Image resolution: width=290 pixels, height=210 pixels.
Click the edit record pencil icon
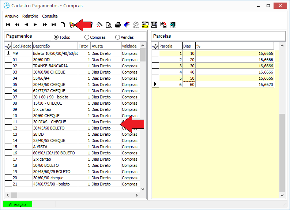pyautogui.click(x=72, y=25)
